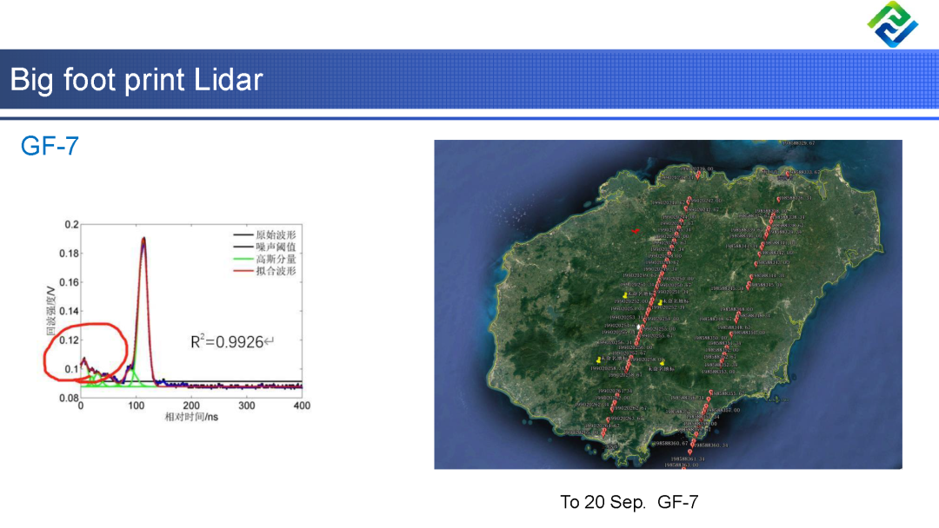939x528 pixels.
Task: Select the 'Big foot print Lidar' title
Action: [137, 80]
